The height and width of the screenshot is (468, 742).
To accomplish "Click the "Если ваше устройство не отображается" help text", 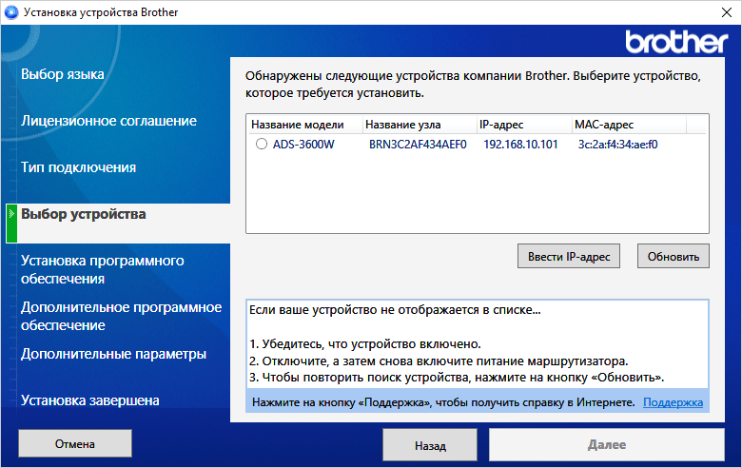I will pyautogui.click(x=395, y=310).
